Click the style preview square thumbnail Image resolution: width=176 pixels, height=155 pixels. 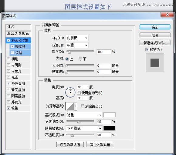pyautogui.click(x=155, y=63)
